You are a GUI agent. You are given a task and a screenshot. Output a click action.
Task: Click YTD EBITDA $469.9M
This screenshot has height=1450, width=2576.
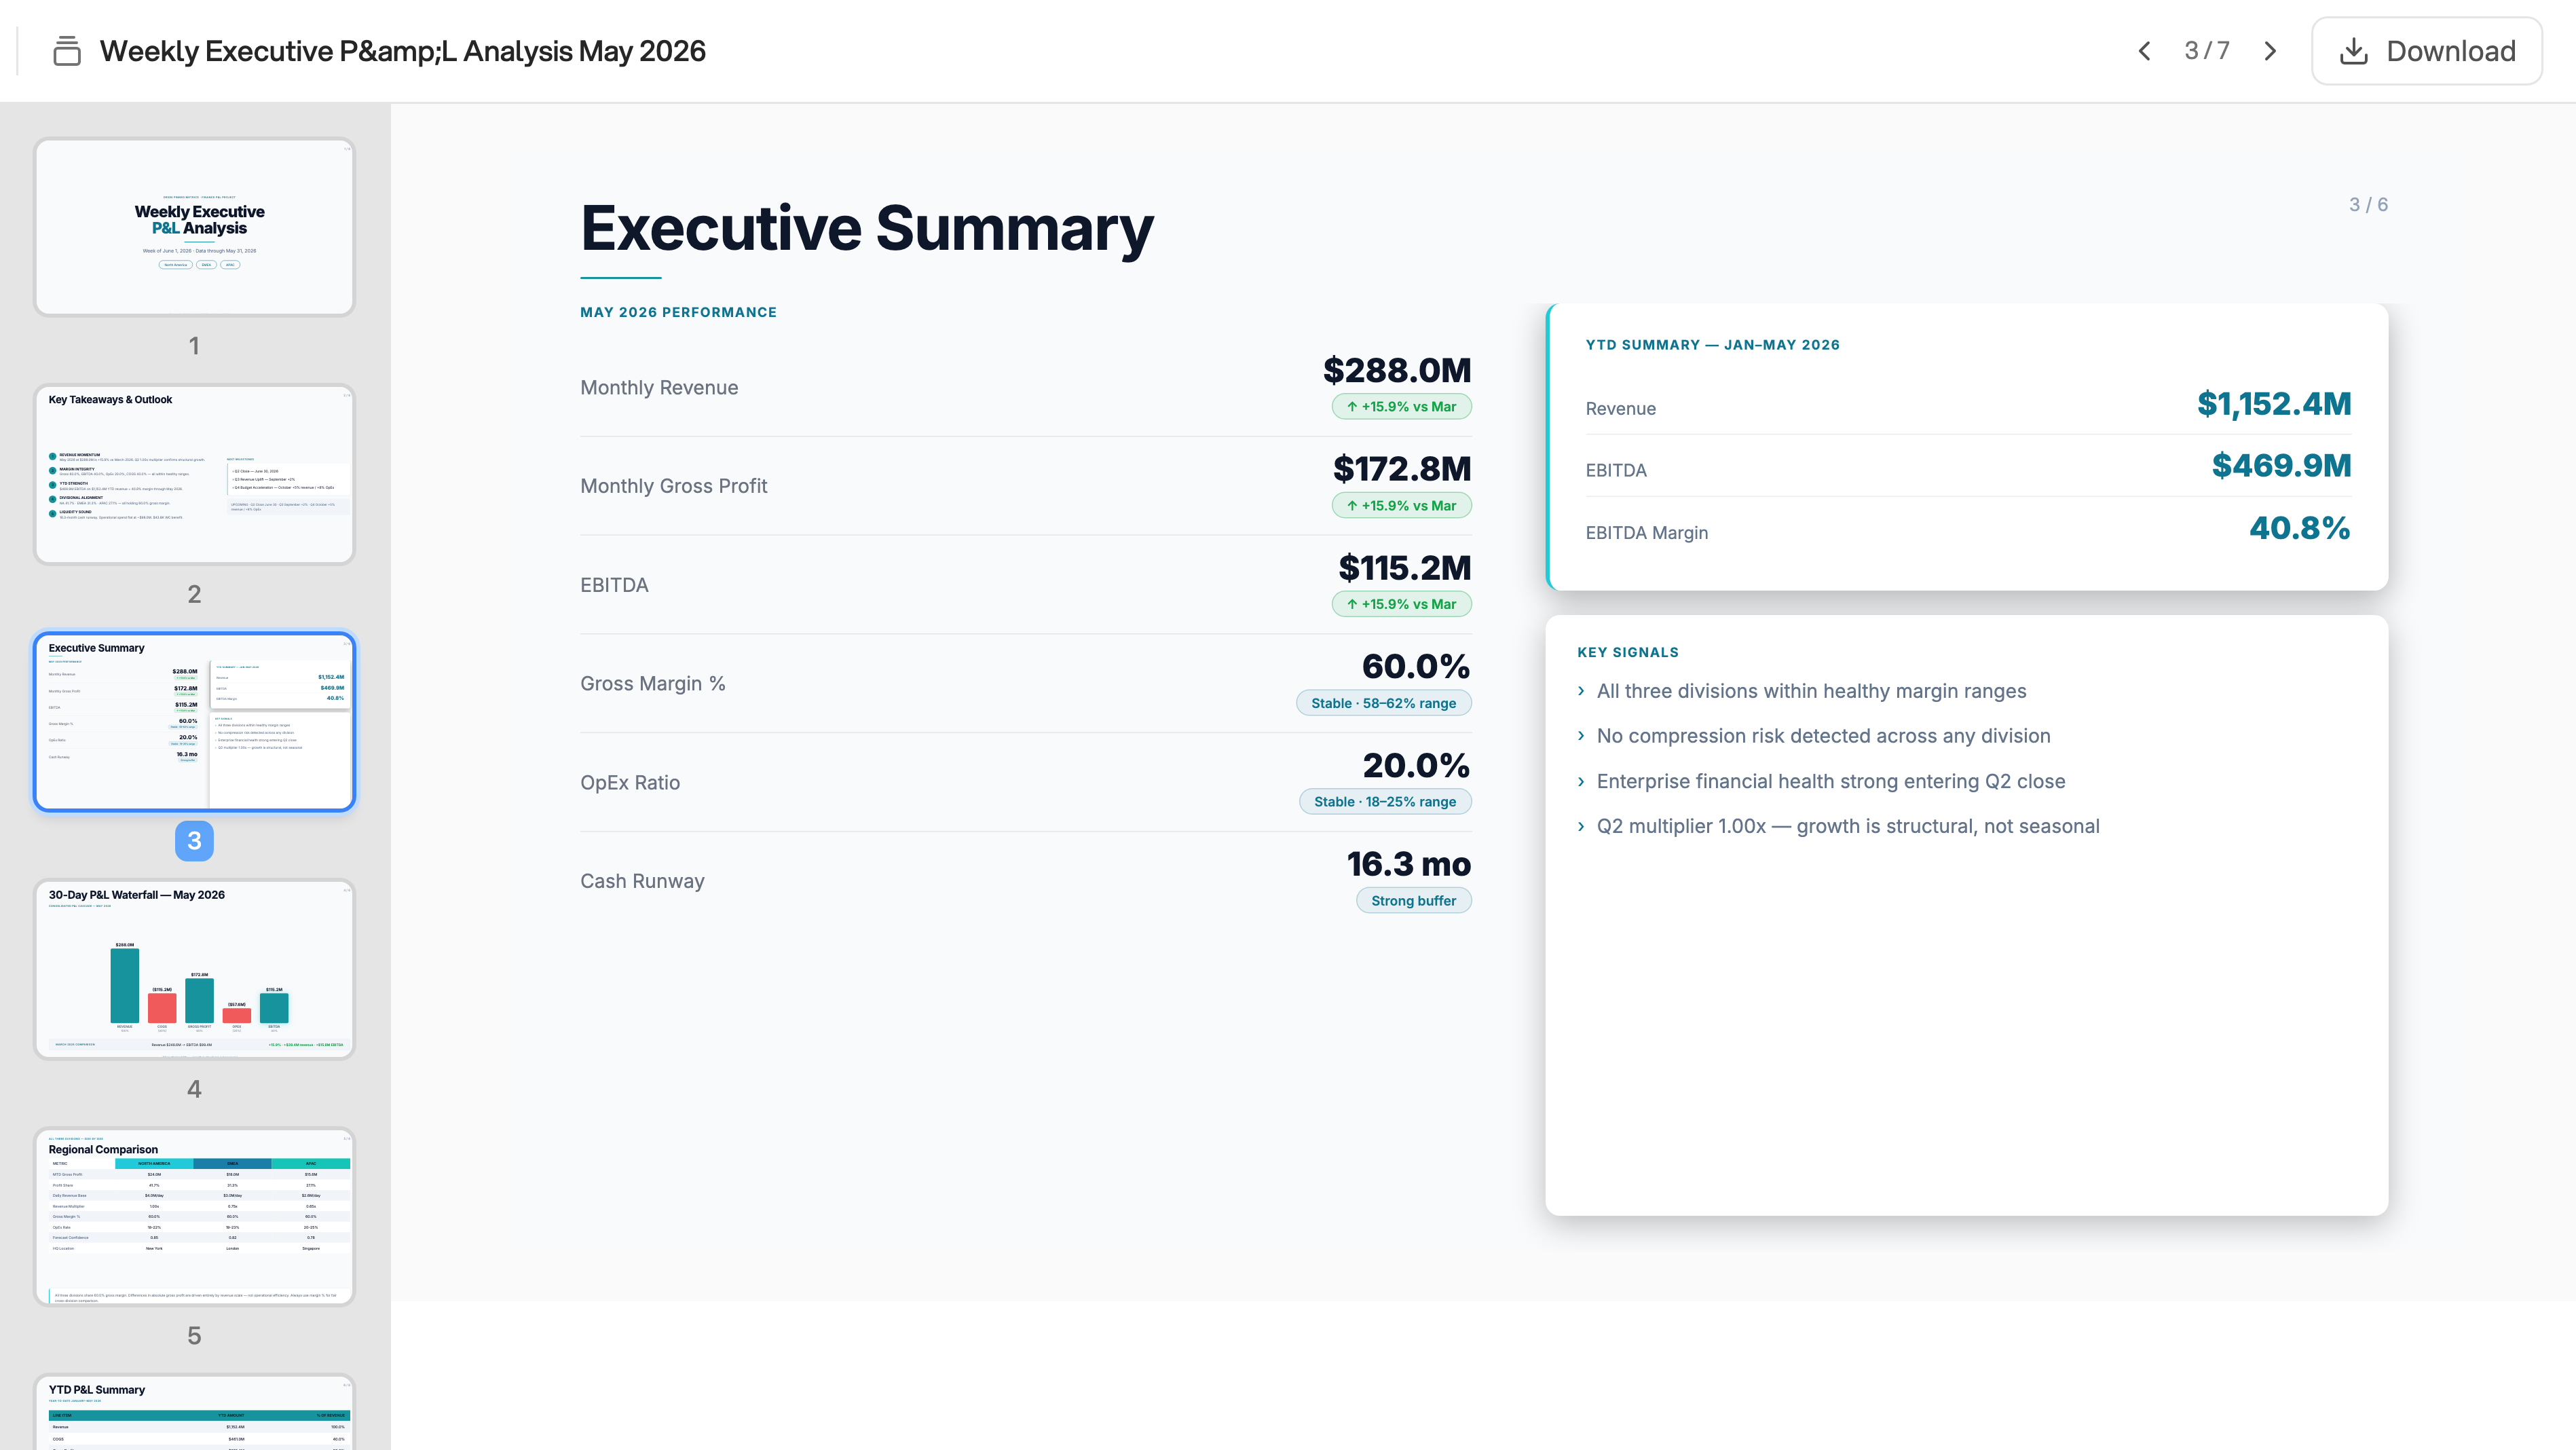click(x=2281, y=465)
